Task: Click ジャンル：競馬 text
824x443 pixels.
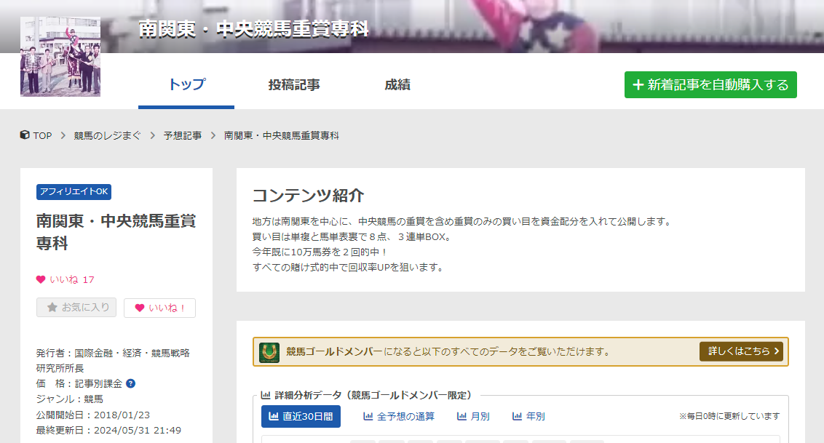Action: pyautogui.click(x=69, y=399)
